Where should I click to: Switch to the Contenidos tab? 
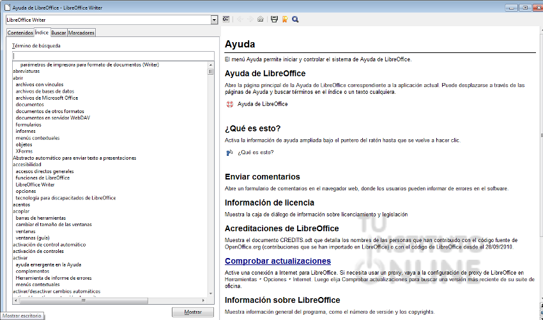pos(20,33)
